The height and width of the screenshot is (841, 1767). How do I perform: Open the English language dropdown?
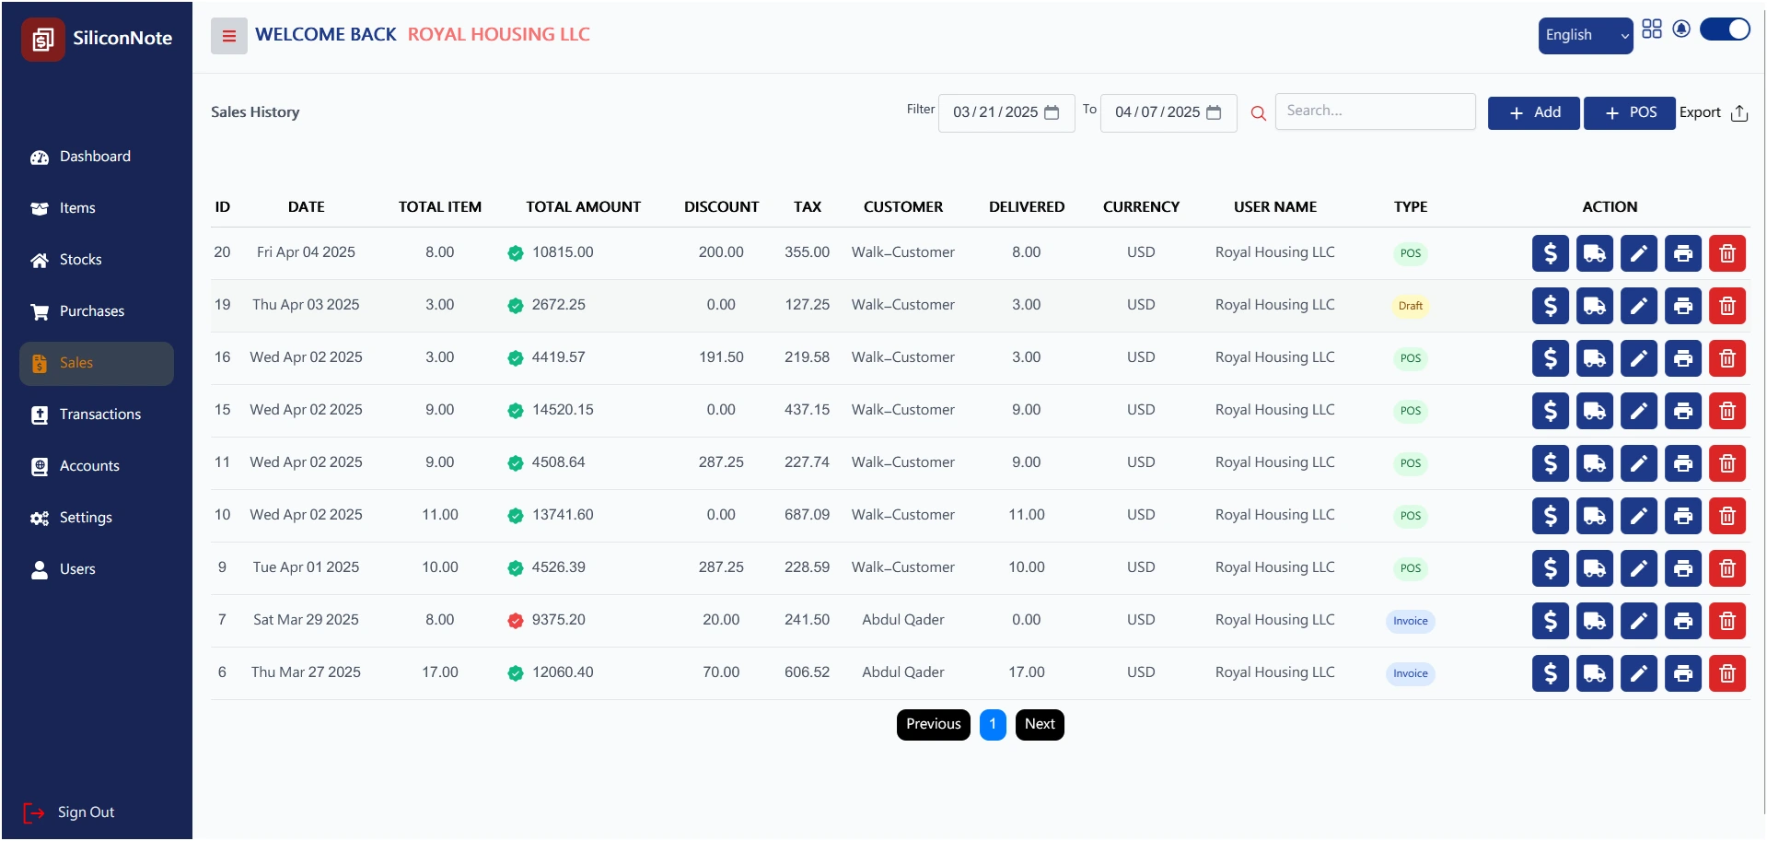point(1585,35)
